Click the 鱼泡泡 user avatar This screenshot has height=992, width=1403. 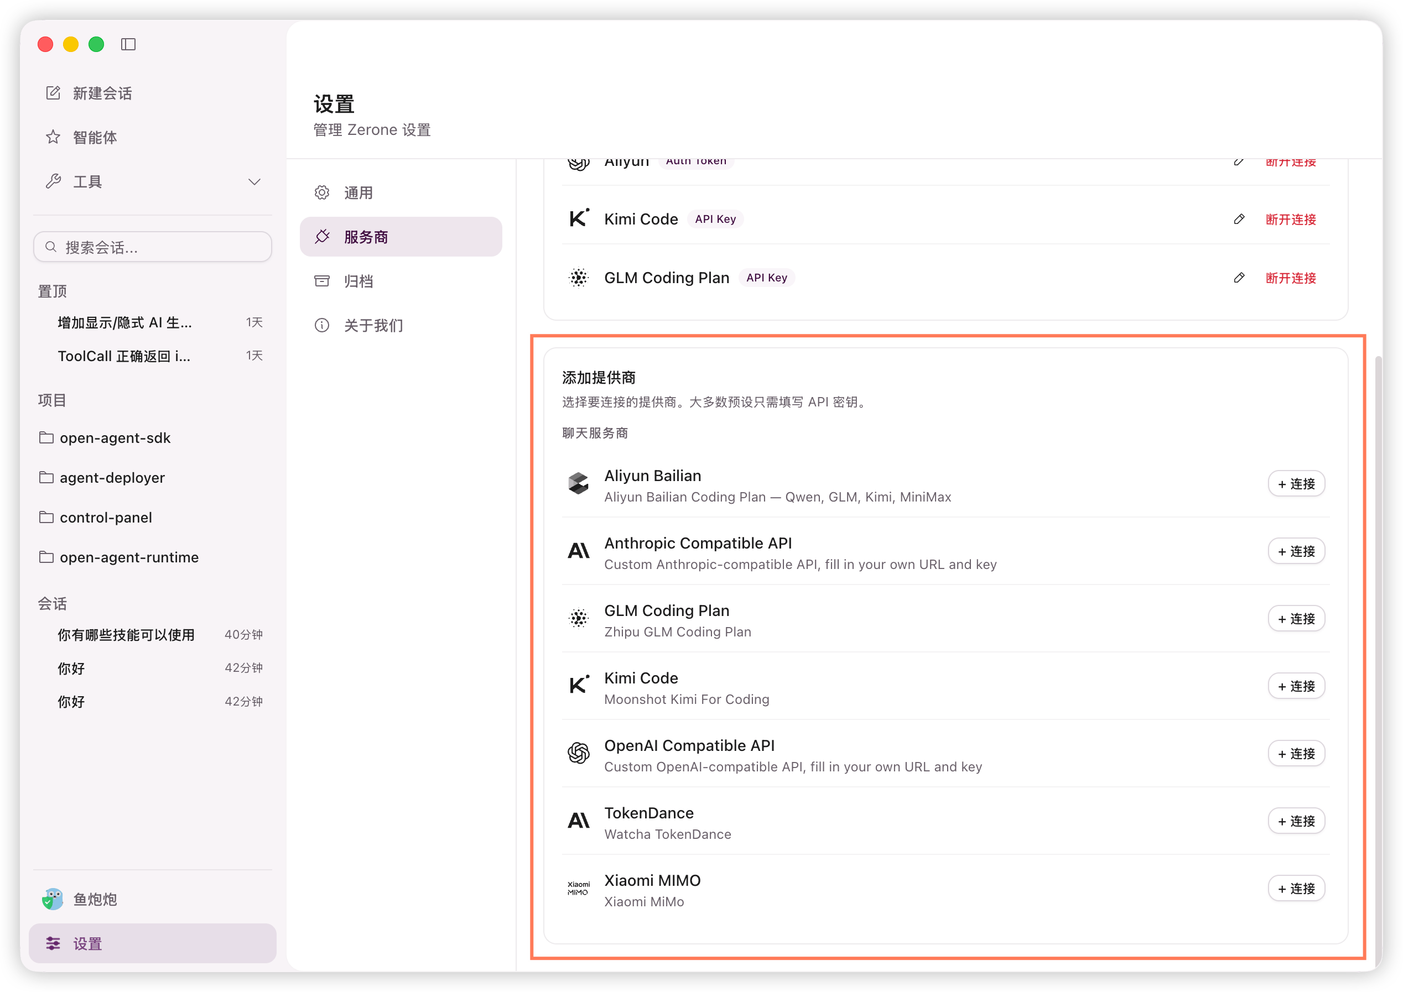pyautogui.click(x=53, y=899)
